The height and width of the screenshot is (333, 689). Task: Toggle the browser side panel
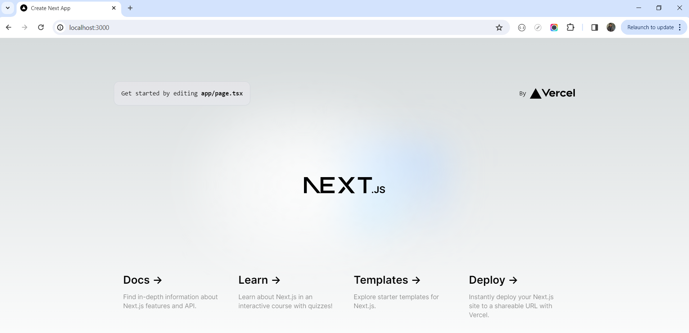point(595,27)
